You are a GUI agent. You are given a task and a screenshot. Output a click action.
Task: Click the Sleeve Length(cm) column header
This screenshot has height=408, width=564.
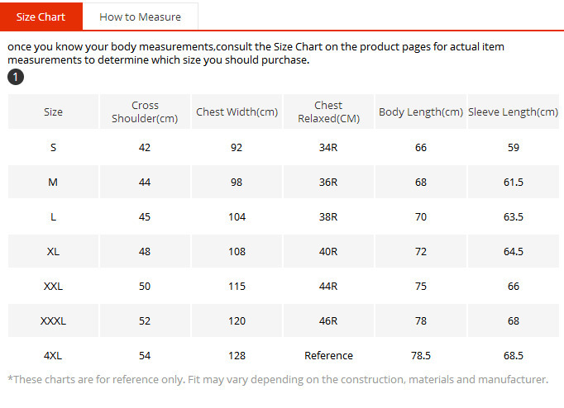pyautogui.click(x=513, y=112)
